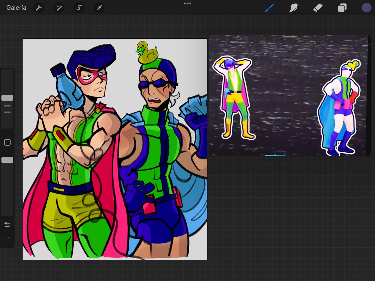This screenshot has width=375, height=281.
Task: Adjust the brush size slider handle
Action: coord(7,98)
